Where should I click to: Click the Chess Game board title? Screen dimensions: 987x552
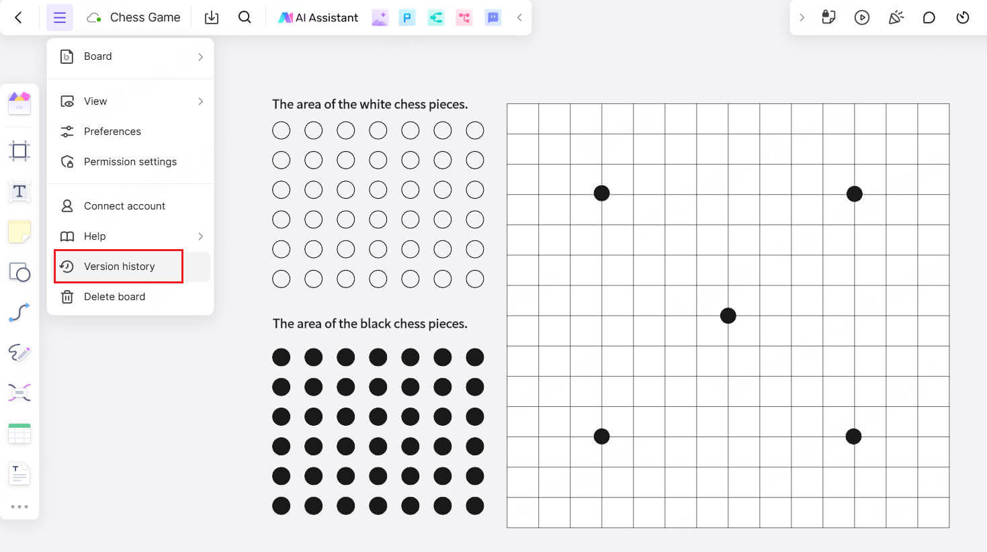tap(145, 17)
